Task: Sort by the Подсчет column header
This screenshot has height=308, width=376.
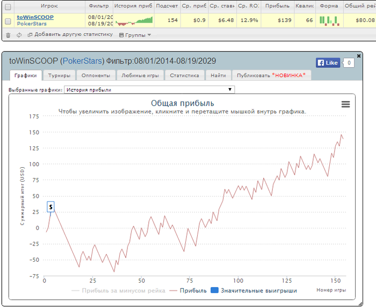Action: tap(167, 6)
